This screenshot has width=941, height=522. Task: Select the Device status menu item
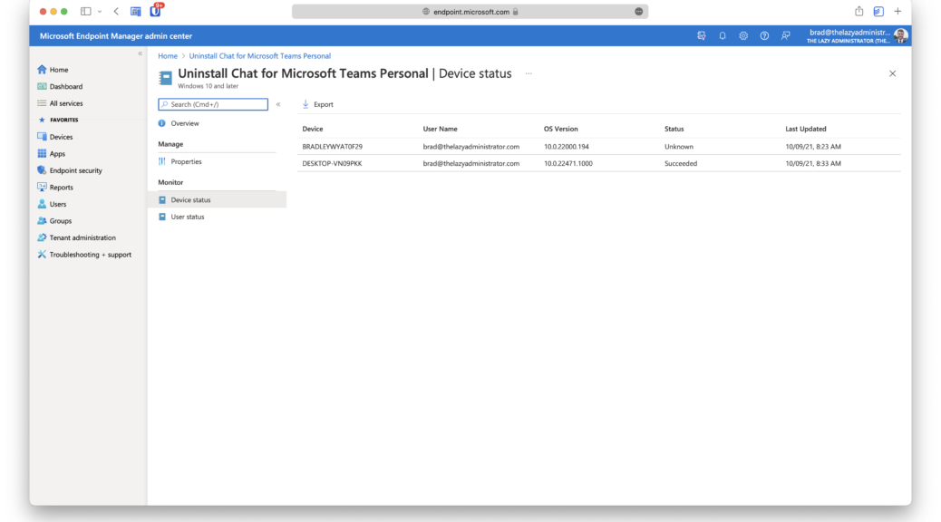pos(218,199)
